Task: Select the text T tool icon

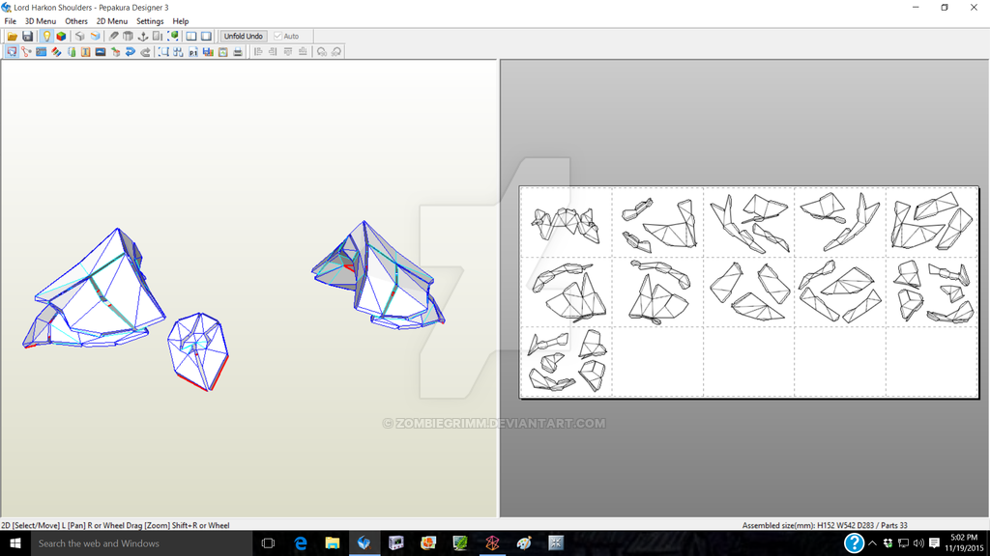Action: click(x=86, y=52)
